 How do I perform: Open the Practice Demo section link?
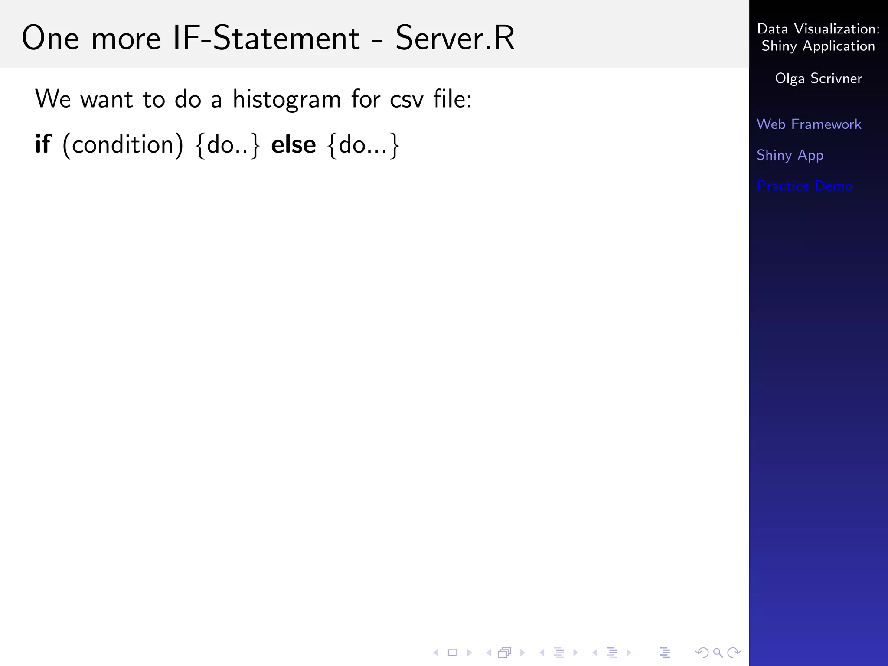(x=805, y=186)
